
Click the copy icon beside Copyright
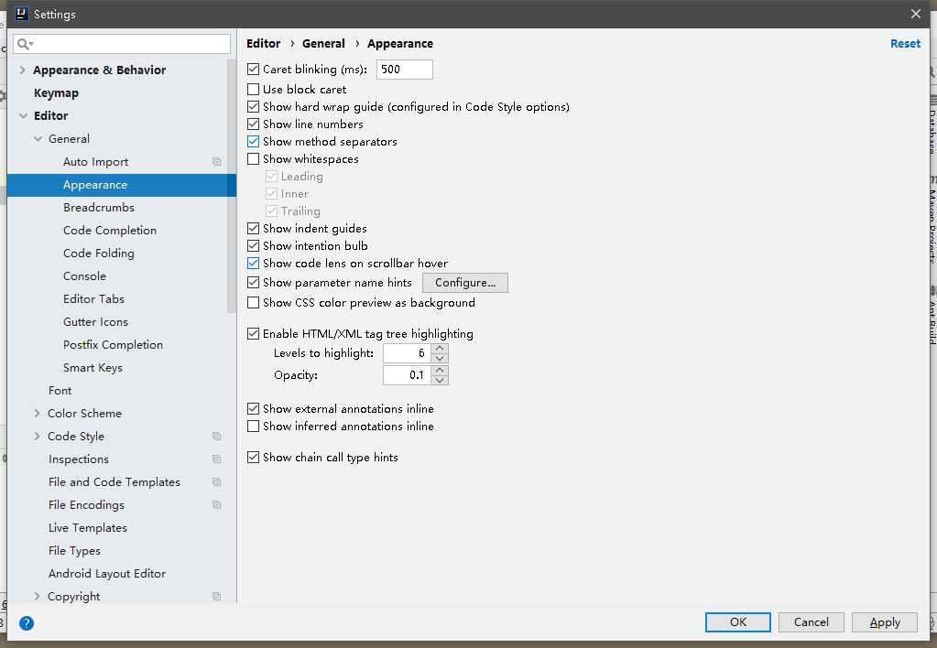[216, 597]
